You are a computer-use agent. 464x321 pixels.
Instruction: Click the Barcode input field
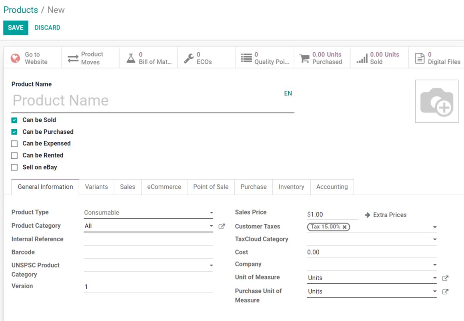tap(148, 253)
